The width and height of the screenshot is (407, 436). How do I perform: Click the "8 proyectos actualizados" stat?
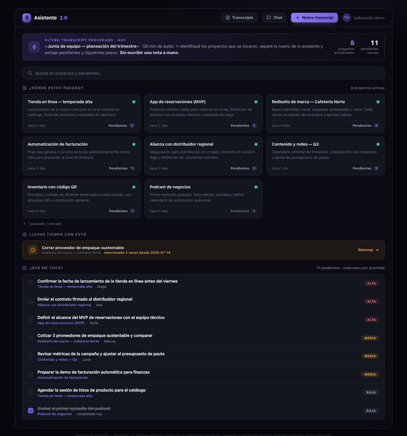coord(344,47)
